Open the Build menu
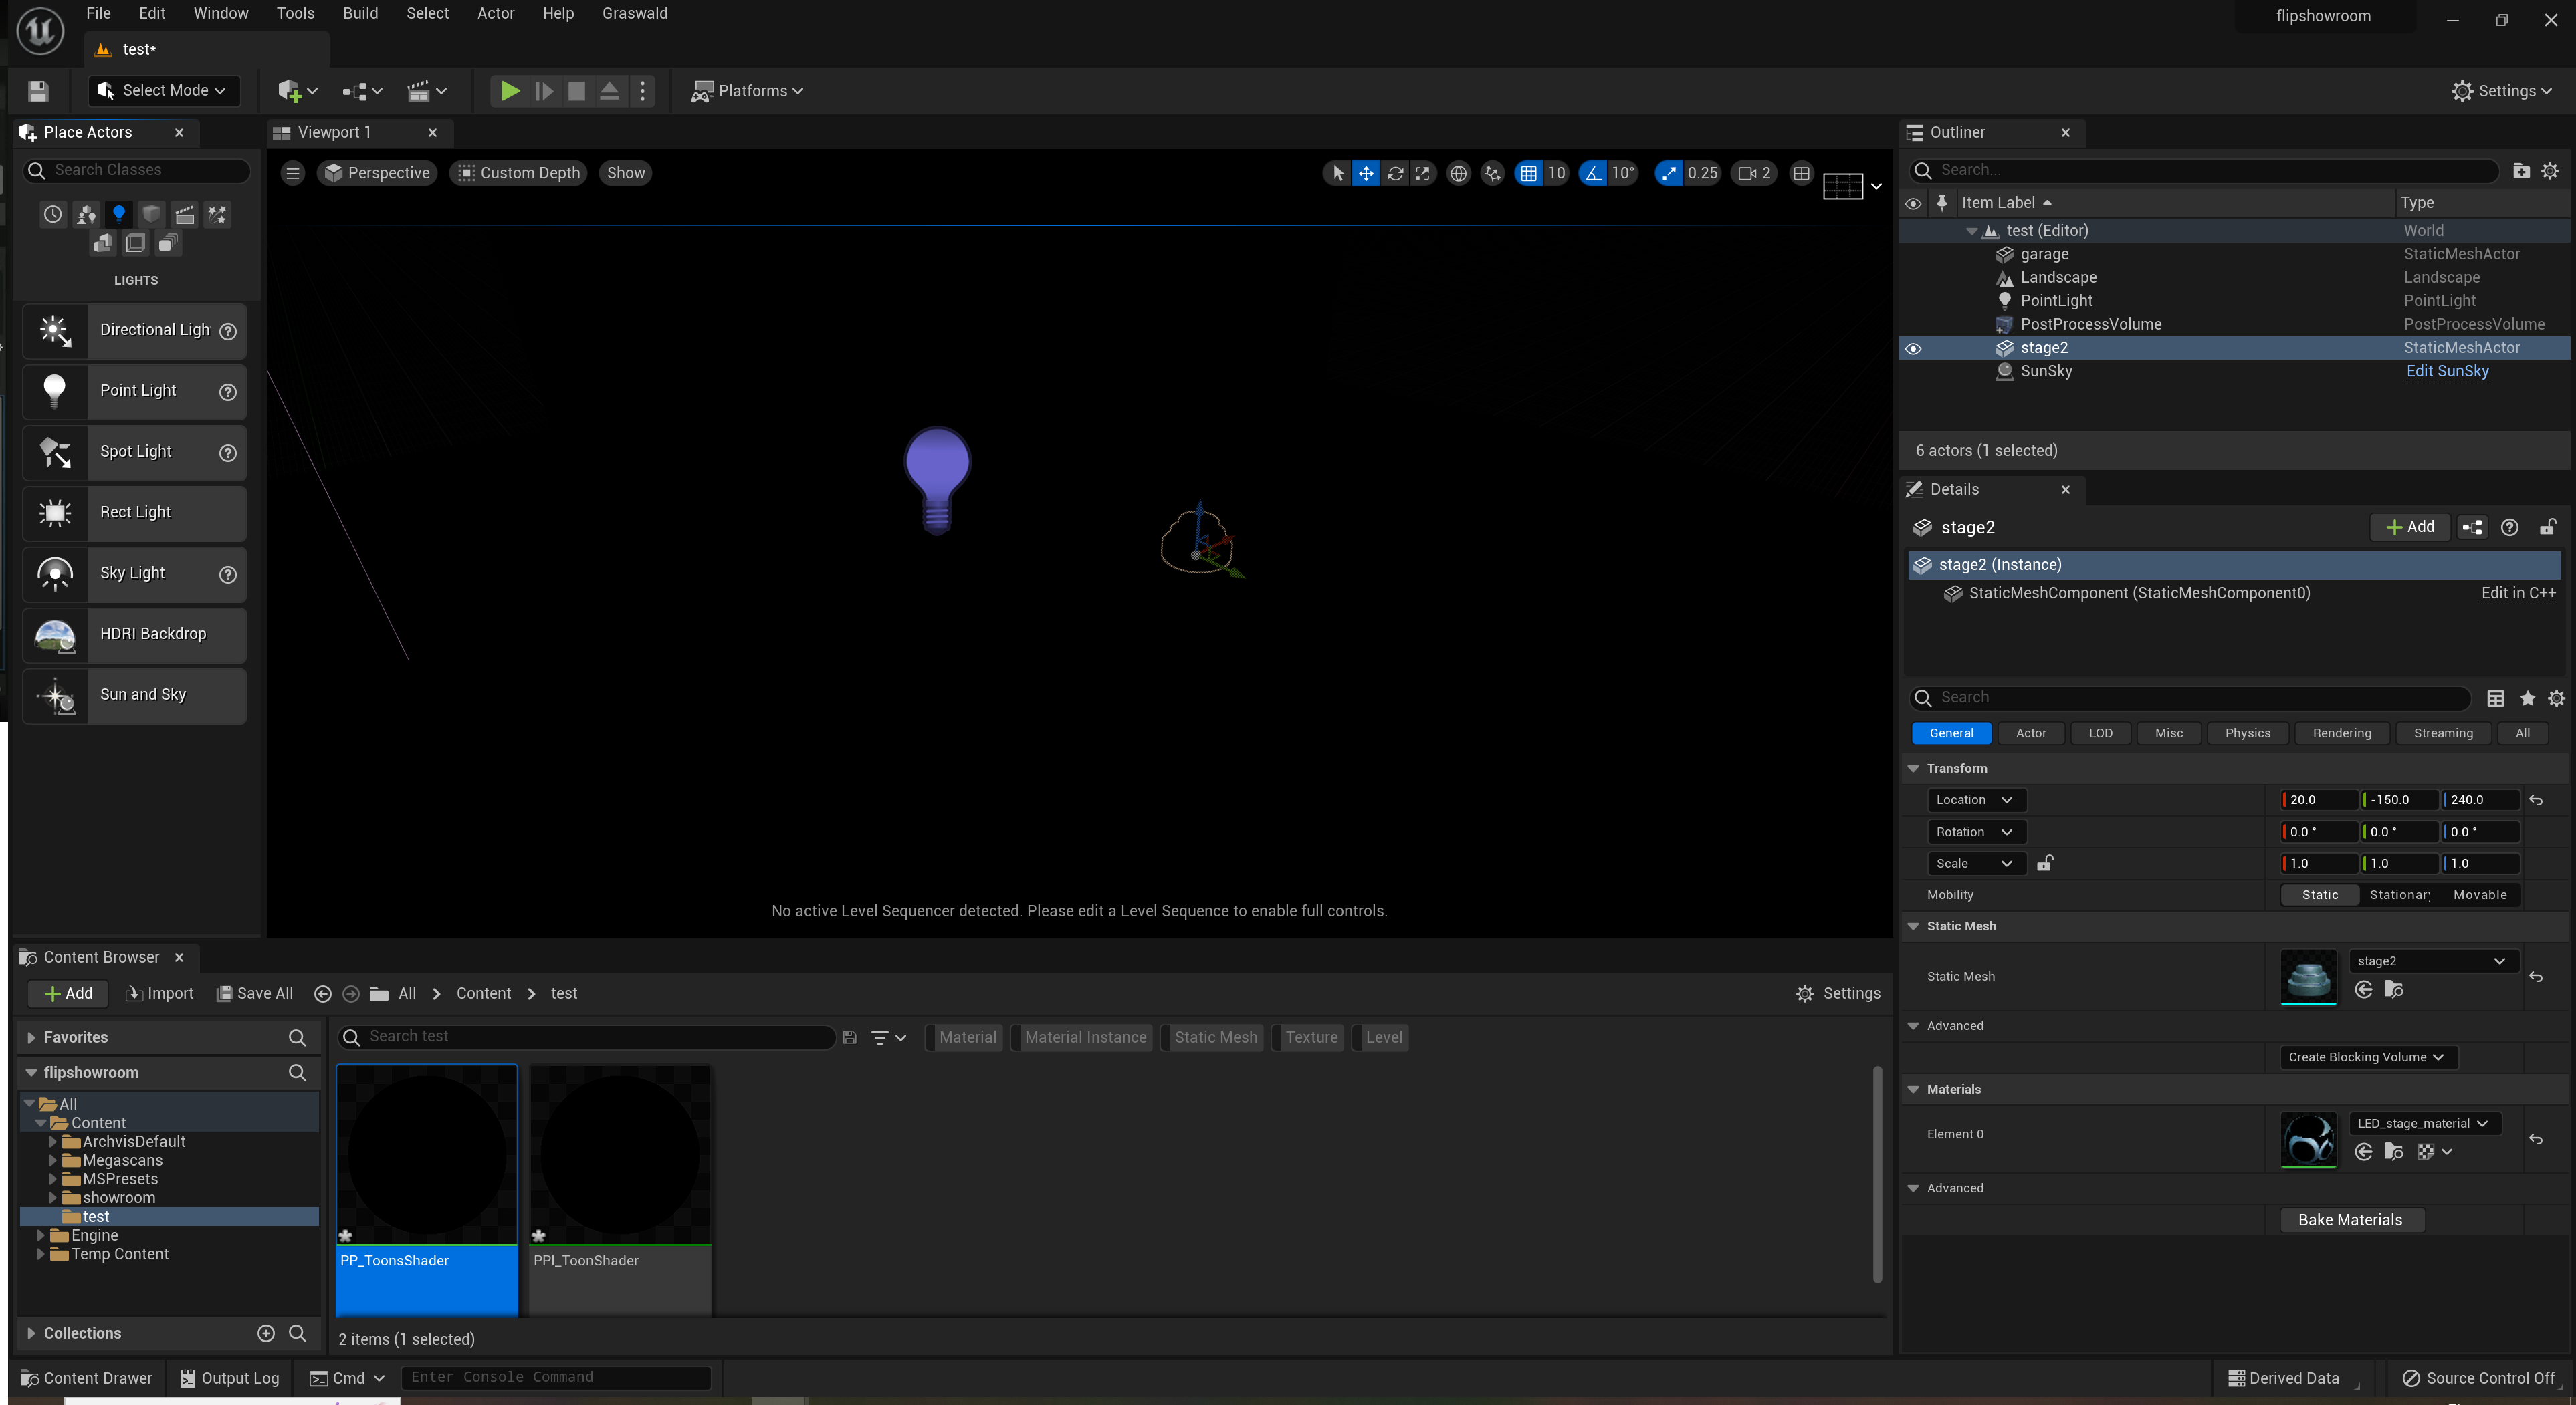This screenshot has height=1405, width=2576. 360,13
